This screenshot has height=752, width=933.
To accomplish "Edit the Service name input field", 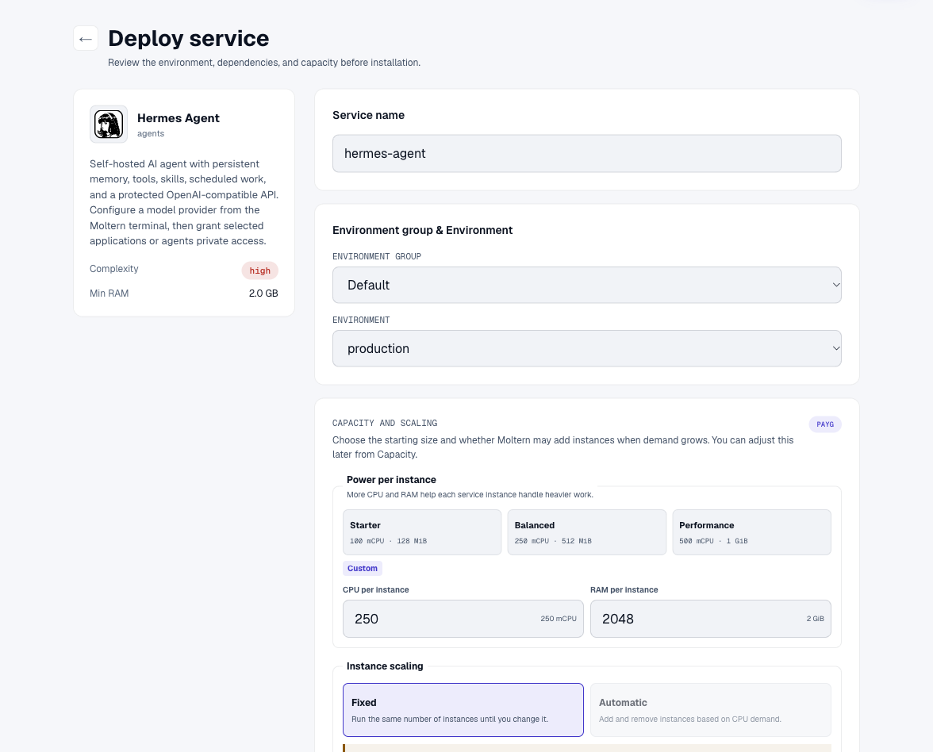I will tap(587, 154).
